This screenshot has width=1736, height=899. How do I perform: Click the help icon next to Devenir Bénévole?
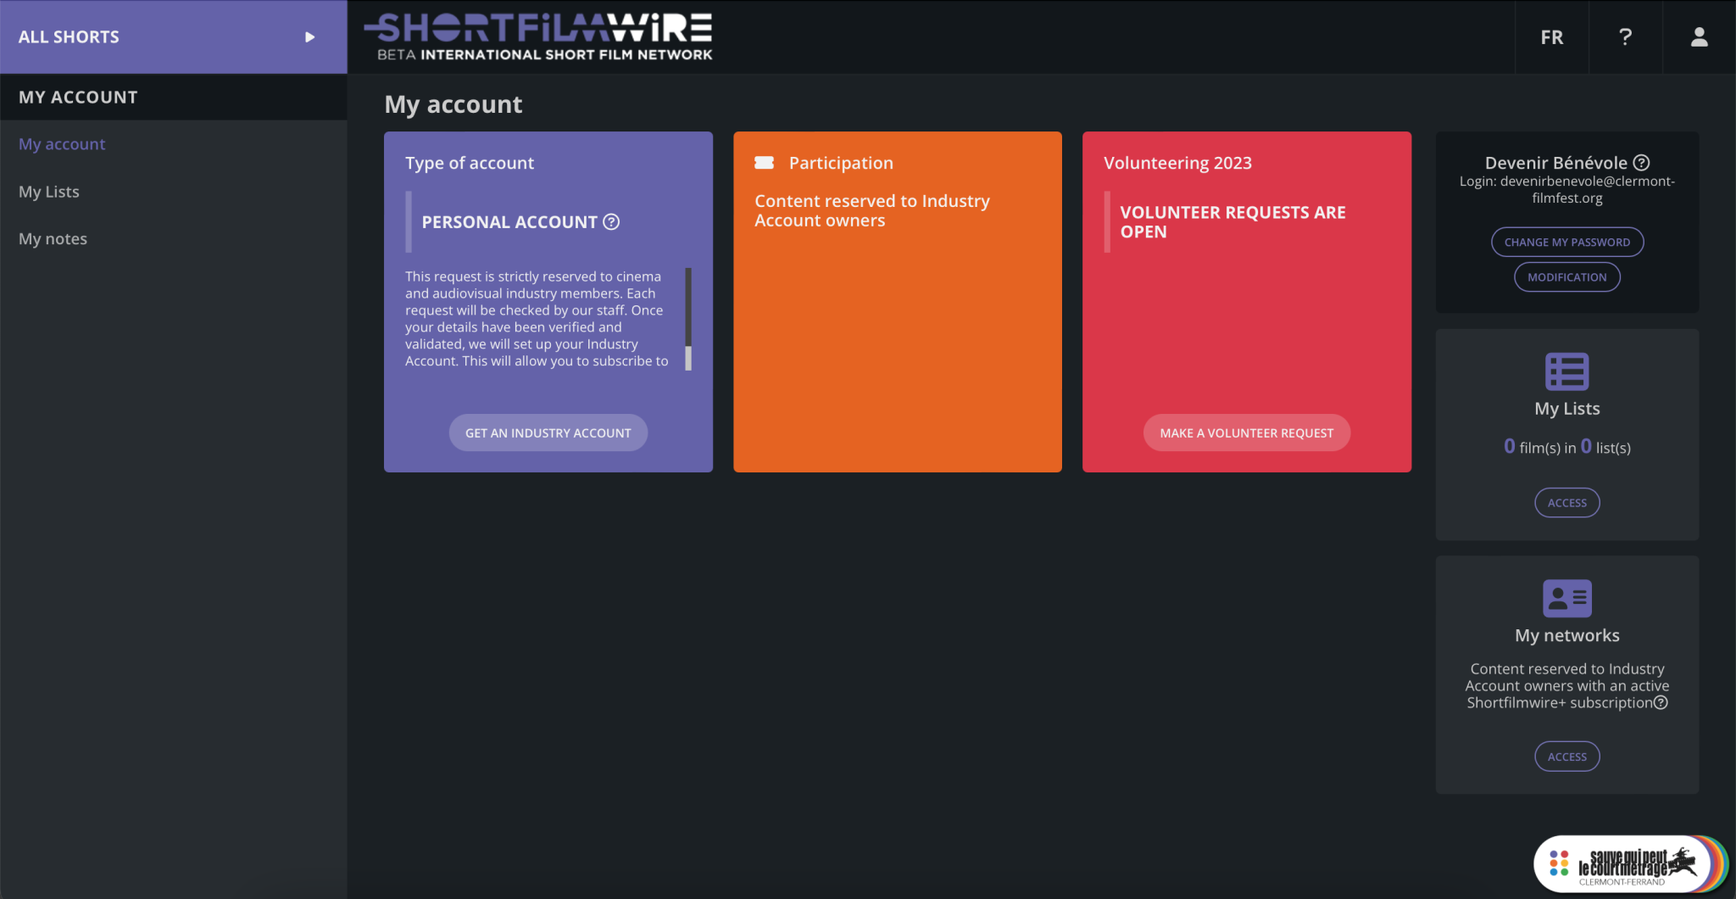tap(1641, 163)
